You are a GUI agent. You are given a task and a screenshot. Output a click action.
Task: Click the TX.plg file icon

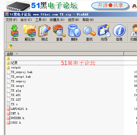click(x=8, y=90)
